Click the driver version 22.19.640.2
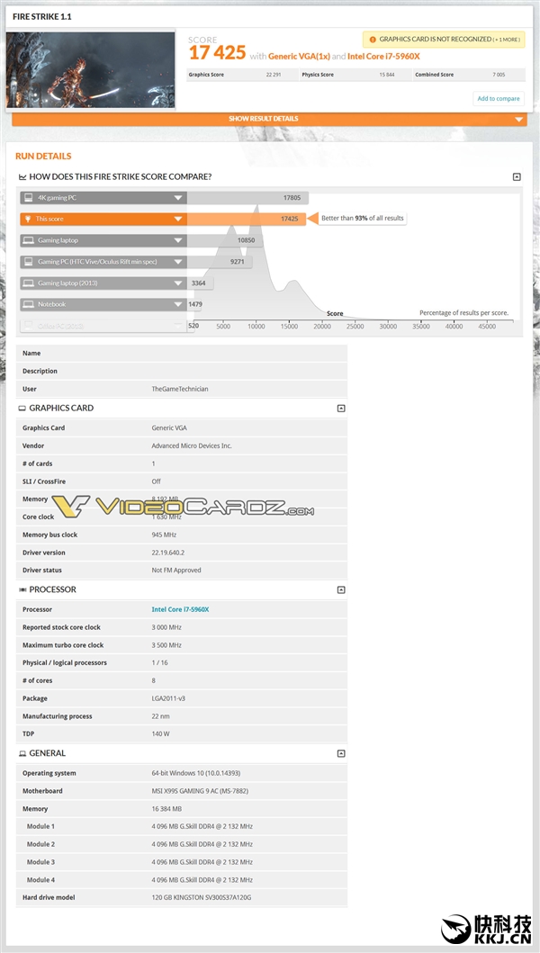 click(169, 553)
